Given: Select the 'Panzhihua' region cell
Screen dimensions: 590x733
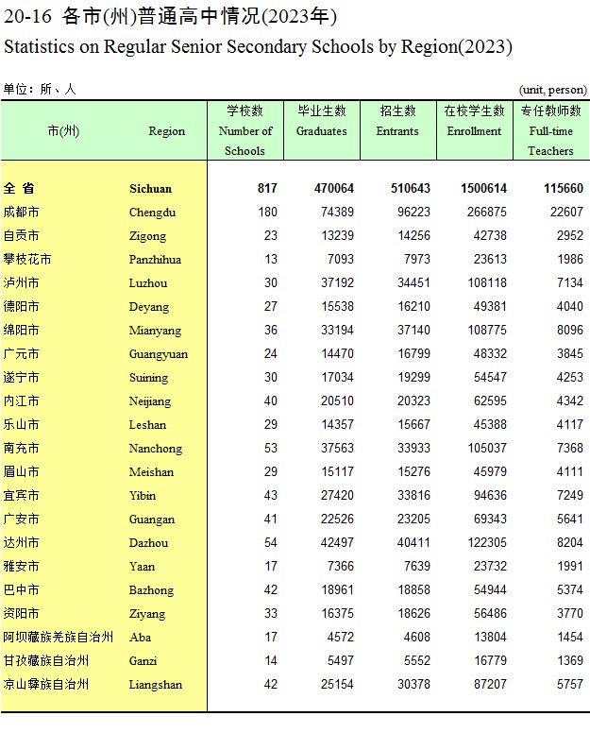Looking at the screenshot, I should click(x=155, y=260).
